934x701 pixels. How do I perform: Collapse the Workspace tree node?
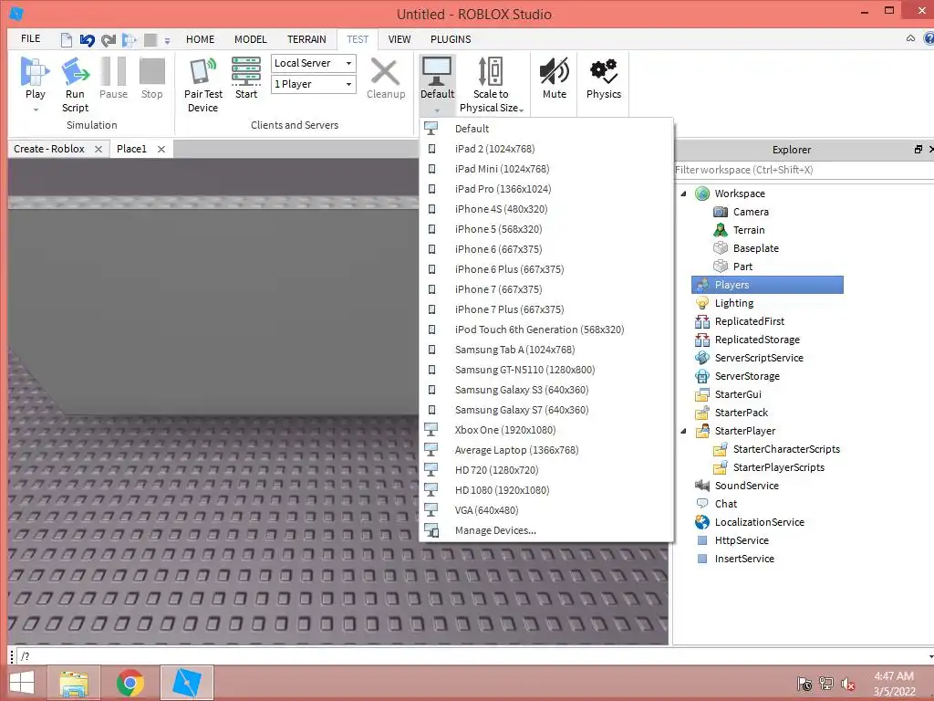pyautogui.click(x=684, y=194)
